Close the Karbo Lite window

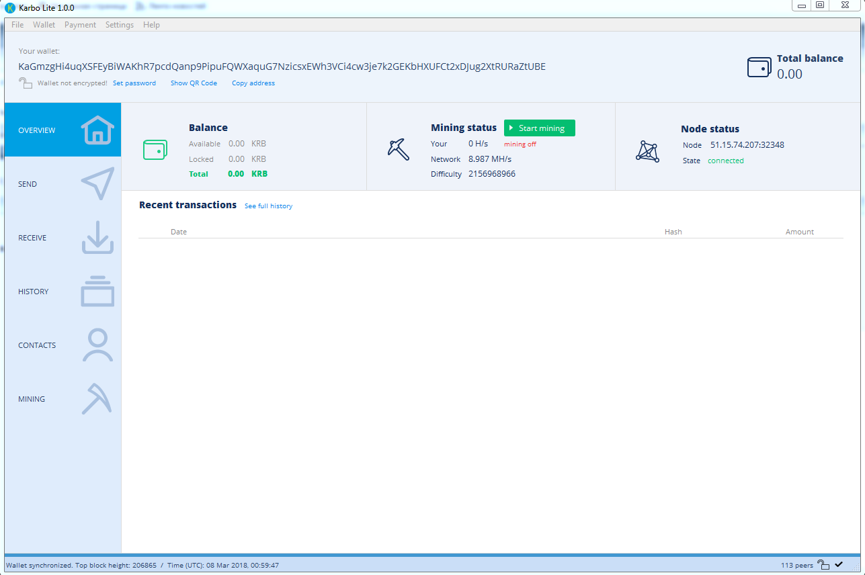point(845,5)
